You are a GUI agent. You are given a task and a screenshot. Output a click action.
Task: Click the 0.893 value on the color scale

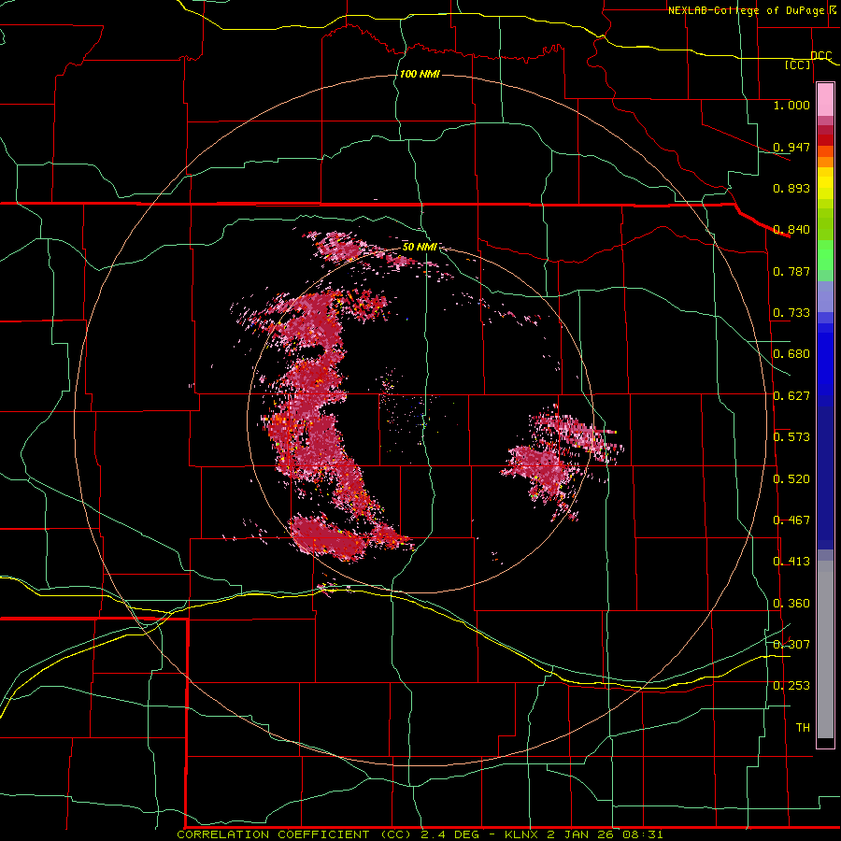tap(791, 188)
